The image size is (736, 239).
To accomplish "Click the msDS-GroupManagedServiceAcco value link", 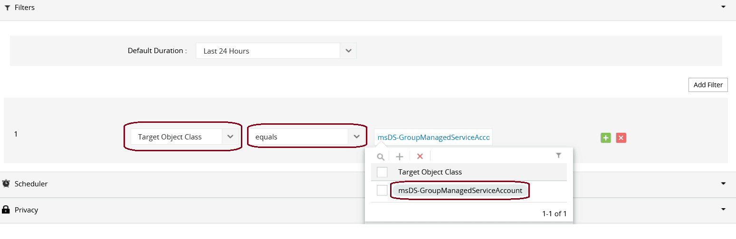I will pyautogui.click(x=433, y=138).
